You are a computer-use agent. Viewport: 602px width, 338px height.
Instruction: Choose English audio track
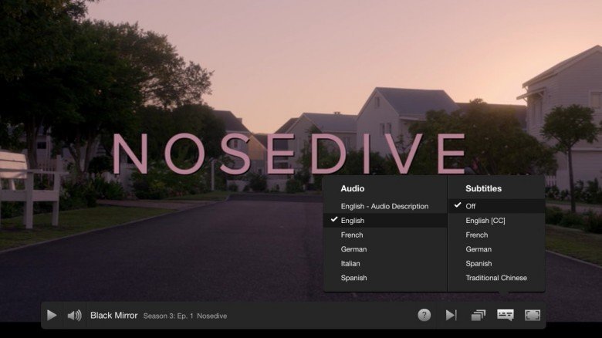pos(385,221)
